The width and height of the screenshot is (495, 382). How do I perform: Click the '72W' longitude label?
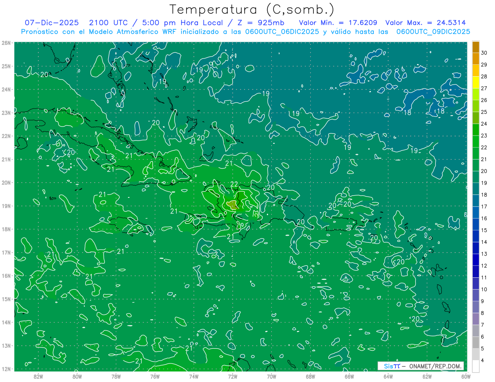tap(232, 376)
